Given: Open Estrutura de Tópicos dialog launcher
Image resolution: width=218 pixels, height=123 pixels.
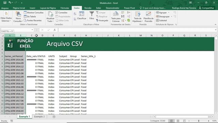Looking at the screenshot, I should click(x=176, y=25).
